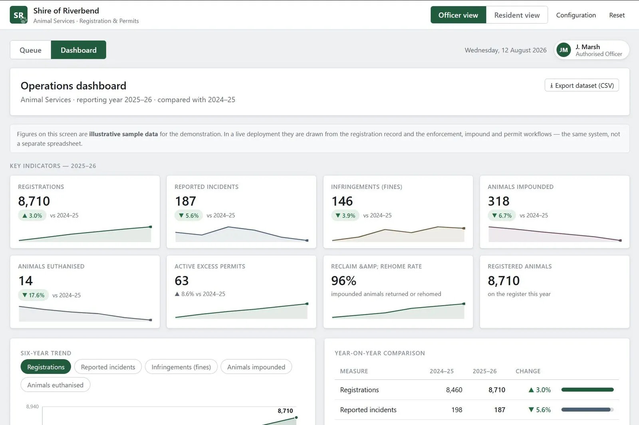Screen dimensions: 639x425
Task: Click the date Wednesday, 12 August 2026
Action: (506, 50)
